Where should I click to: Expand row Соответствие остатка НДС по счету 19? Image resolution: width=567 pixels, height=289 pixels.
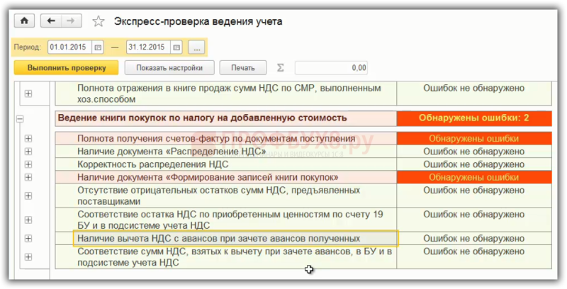tap(28, 220)
